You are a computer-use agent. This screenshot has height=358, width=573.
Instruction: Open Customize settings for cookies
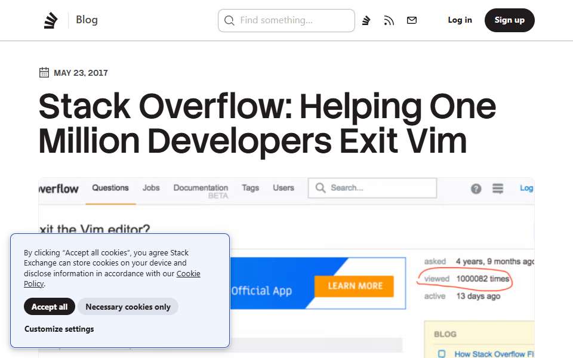[x=59, y=329]
